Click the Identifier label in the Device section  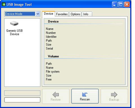(51, 37)
